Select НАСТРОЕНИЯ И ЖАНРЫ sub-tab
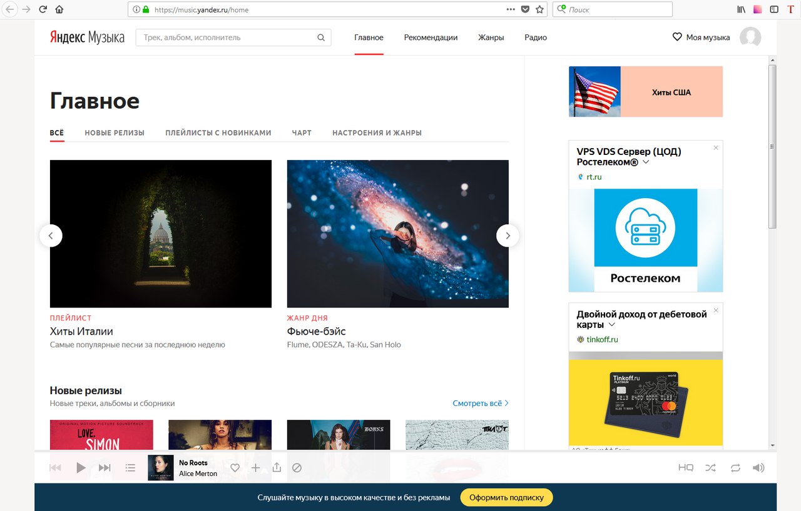 click(x=377, y=132)
